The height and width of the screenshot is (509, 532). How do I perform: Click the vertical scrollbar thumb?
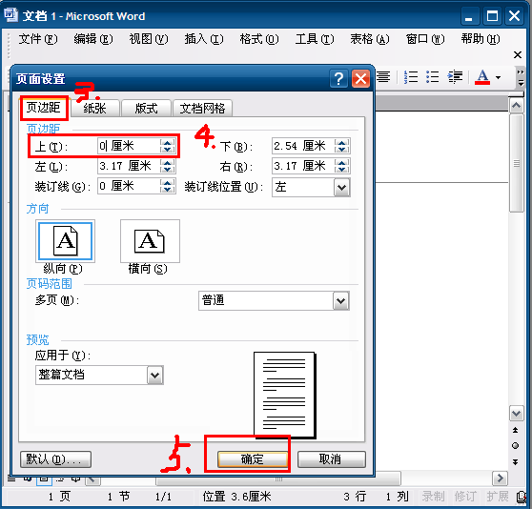(x=517, y=163)
